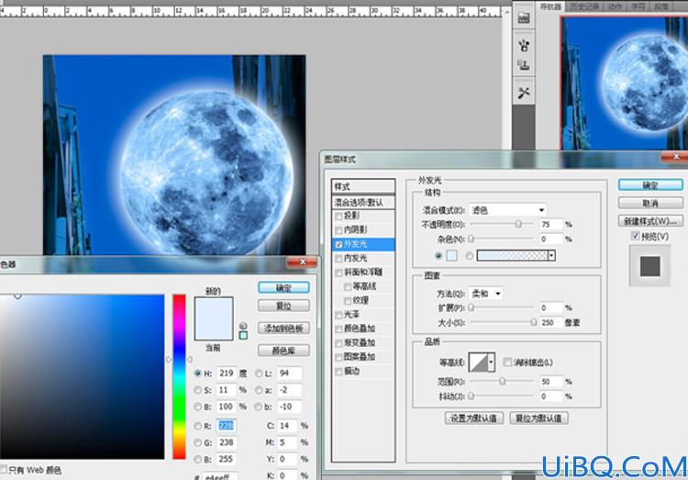This screenshot has width=688, height=480.
Task: Check the 消除锯齿 anti-alias checkbox
Action: tap(507, 363)
